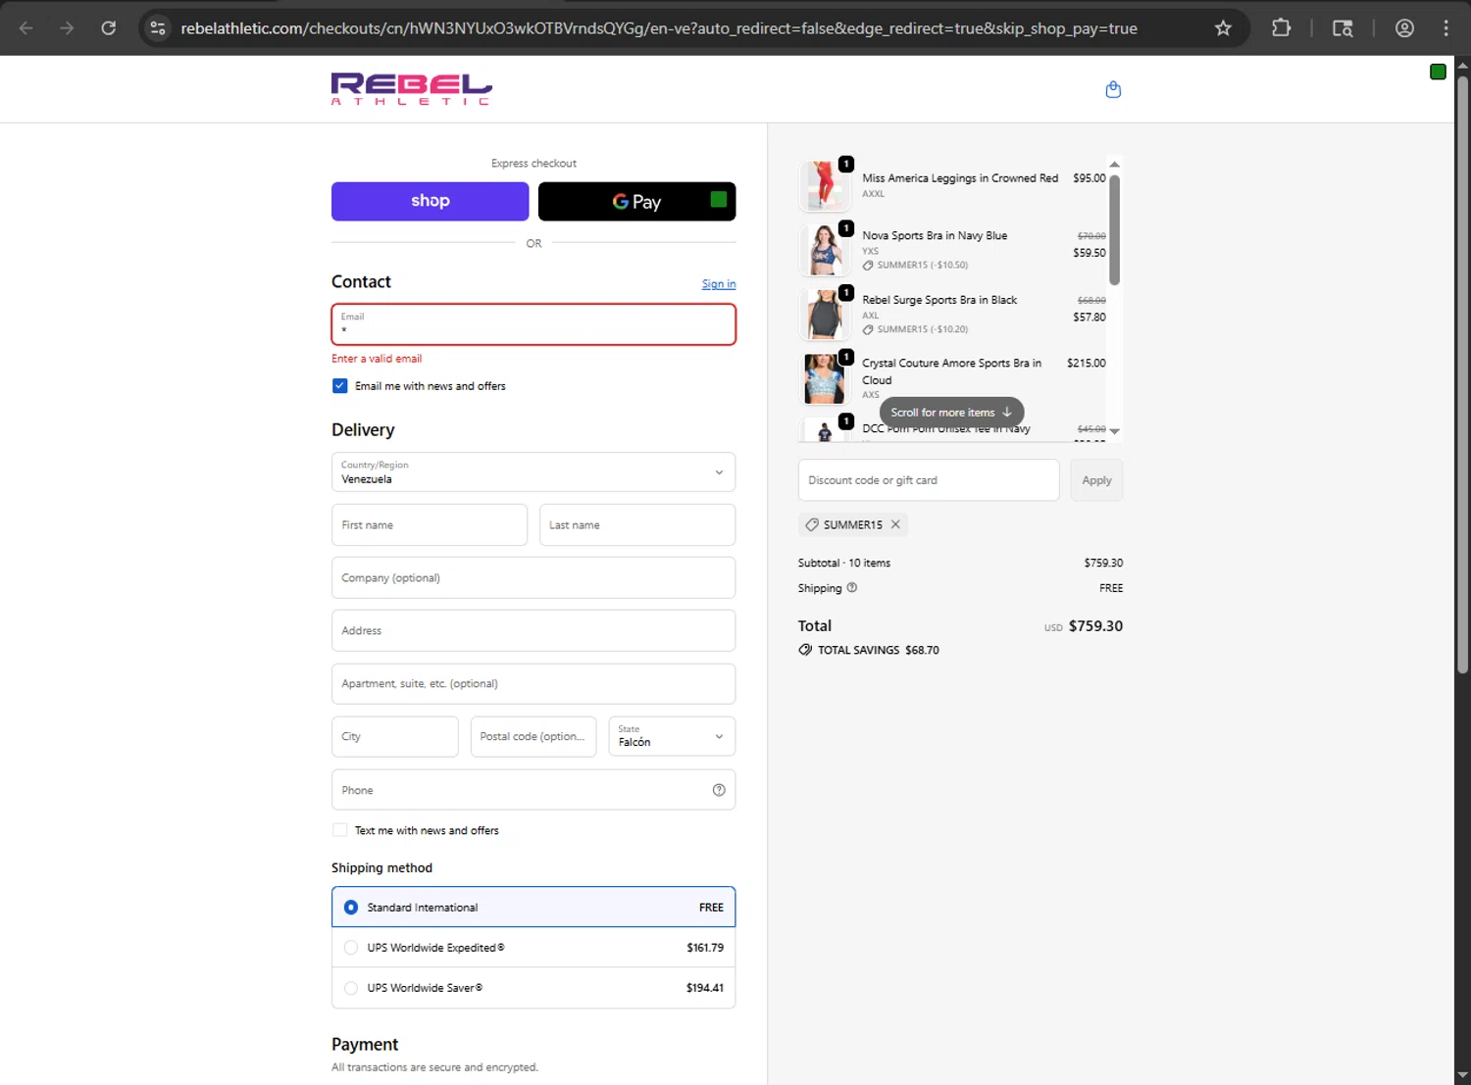
Task: Apply the discount code
Action: point(1096,480)
